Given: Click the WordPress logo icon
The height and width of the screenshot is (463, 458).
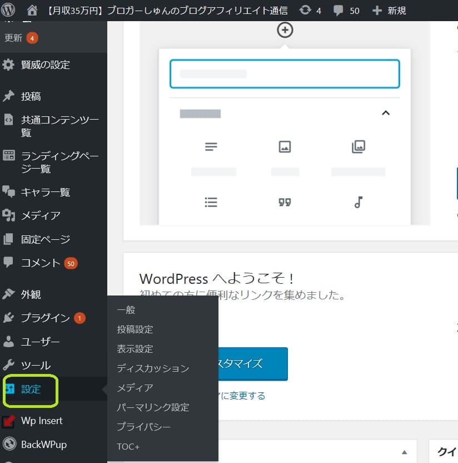Looking at the screenshot, I should (8, 10).
